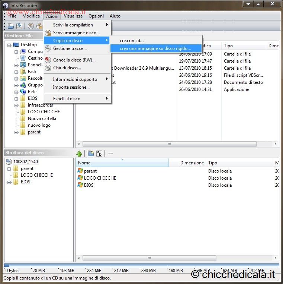Screen dimensions: 283x284
Task: Click the green up-arrow parent folder icon
Action: 79,154
